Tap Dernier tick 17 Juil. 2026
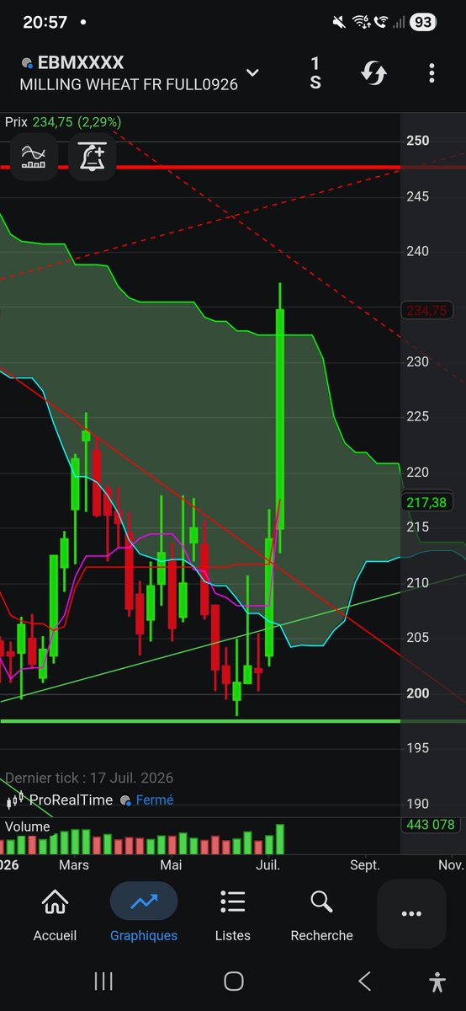This screenshot has height=1011, width=466. point(89,778)
